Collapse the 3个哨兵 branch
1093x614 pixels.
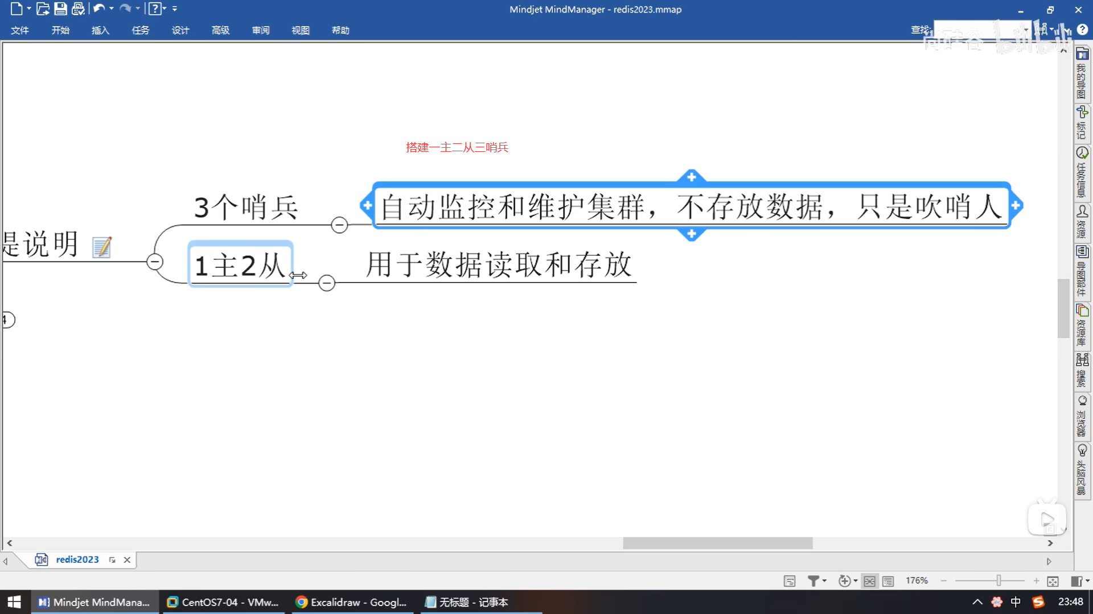(x=339, y=225)
